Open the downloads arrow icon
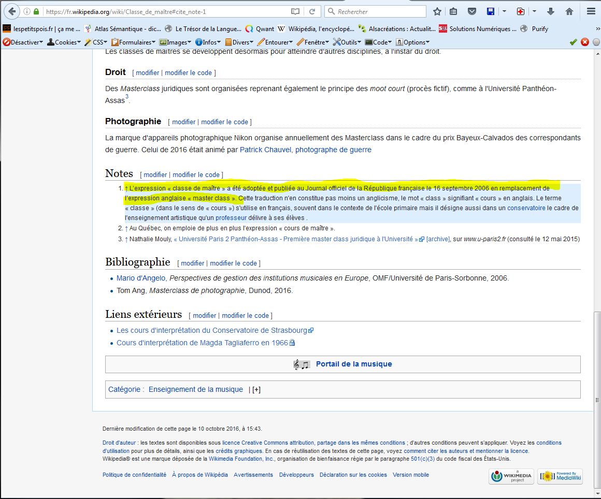Screen dimensions: 601x499 tap(551, 11)
